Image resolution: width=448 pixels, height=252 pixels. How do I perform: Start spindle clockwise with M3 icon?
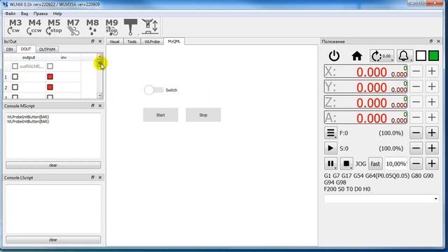click(15, 27)
